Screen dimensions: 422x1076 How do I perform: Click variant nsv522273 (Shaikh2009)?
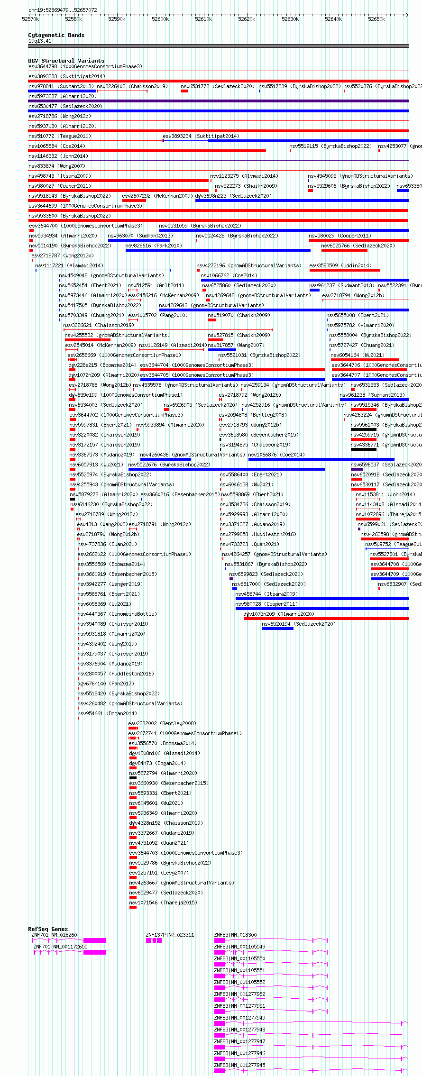[246, 186]
